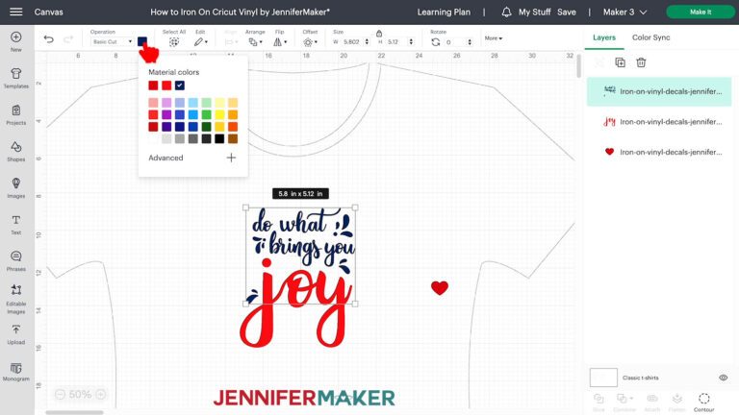Open the Projects panel
This screenshot has width=739, height=415.
[x=16, y=115]
